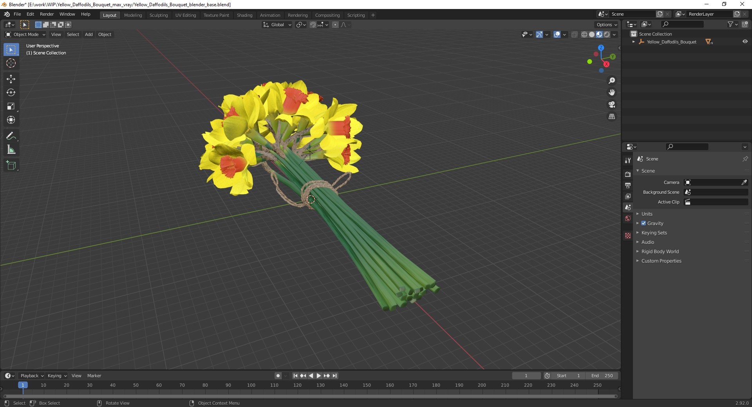Image resolution: width=752 pixels, height=407 pixels.
Task: Switch to Wireframe viewport shading
Action: point(584,34)
